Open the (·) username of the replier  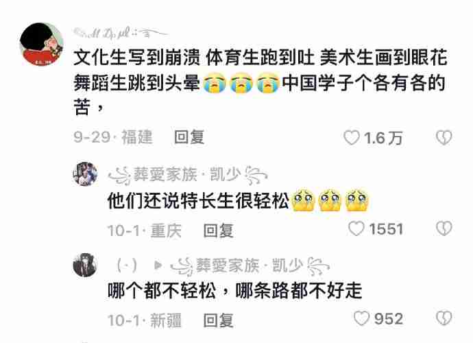pos(127,266)
